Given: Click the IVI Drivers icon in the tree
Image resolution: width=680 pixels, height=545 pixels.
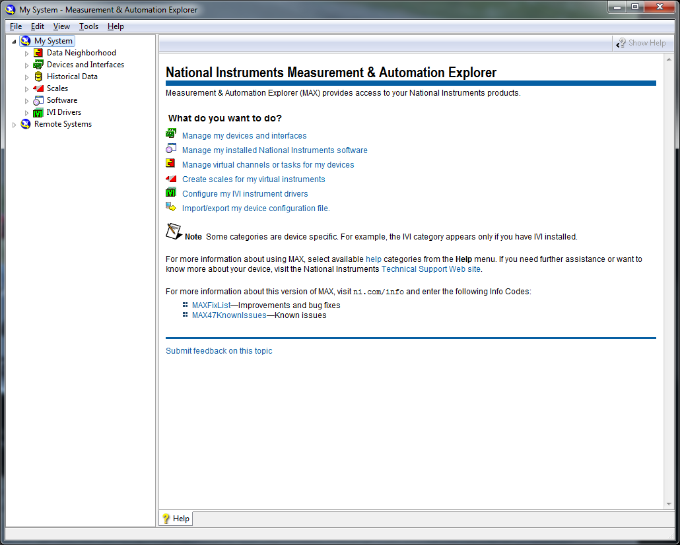Looking at the screenshot, I should (38, 112).
